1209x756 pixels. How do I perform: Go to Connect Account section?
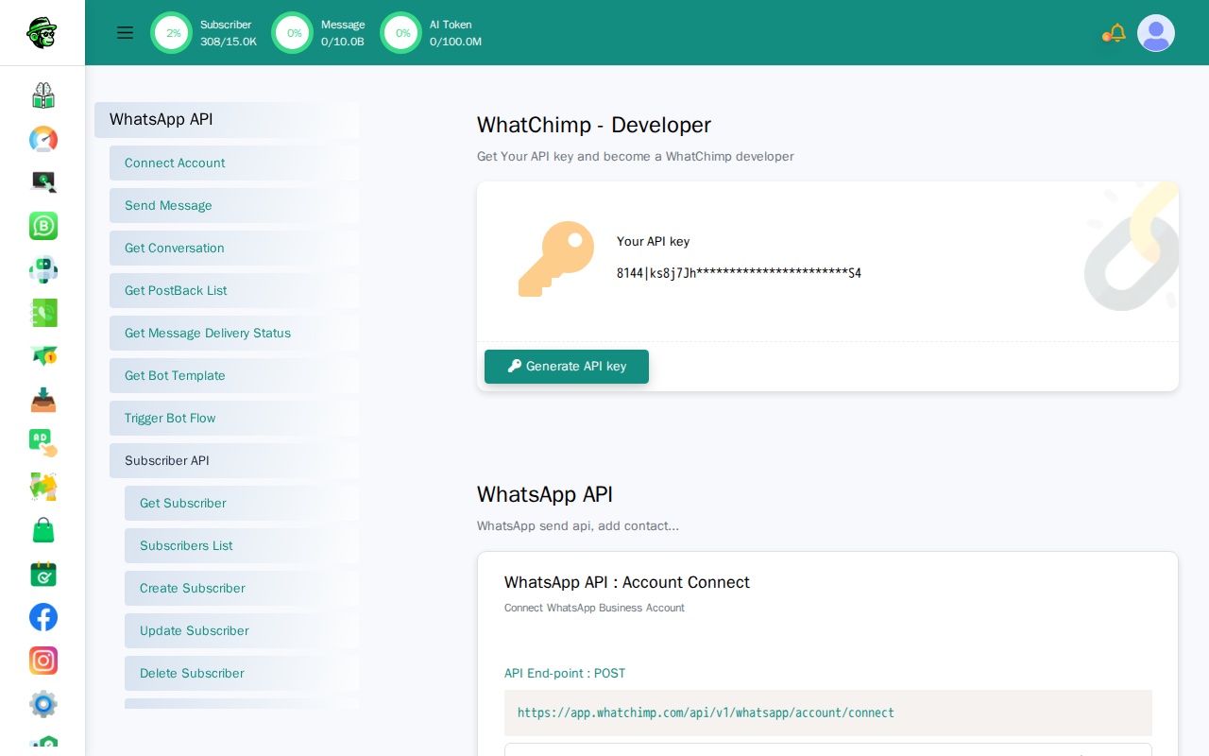(x=234, y=163)
